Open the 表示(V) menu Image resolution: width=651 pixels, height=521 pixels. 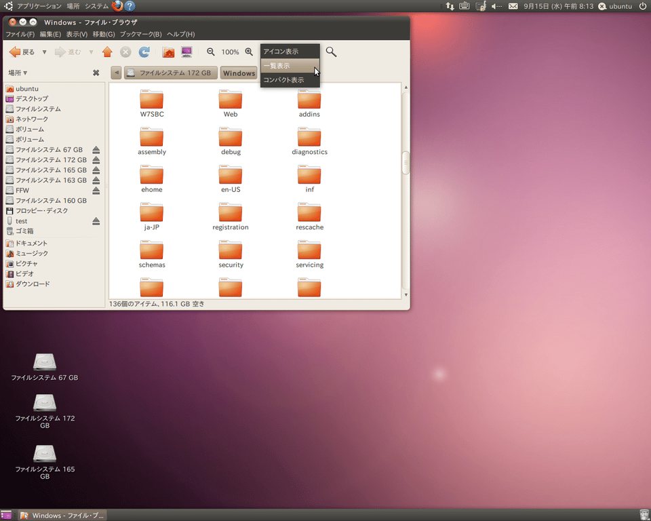77,34
